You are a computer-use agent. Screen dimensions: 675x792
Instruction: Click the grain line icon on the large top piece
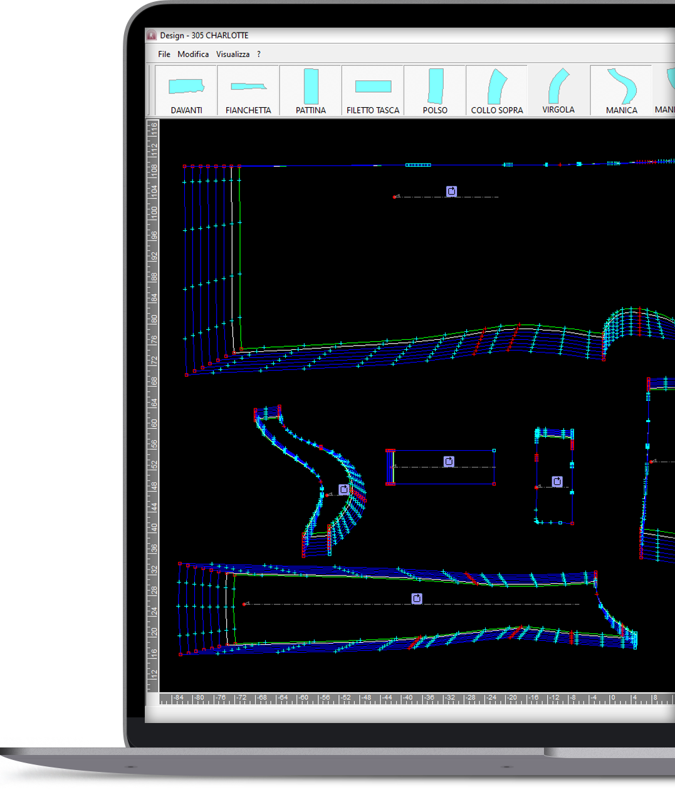(x=451, y=191)
